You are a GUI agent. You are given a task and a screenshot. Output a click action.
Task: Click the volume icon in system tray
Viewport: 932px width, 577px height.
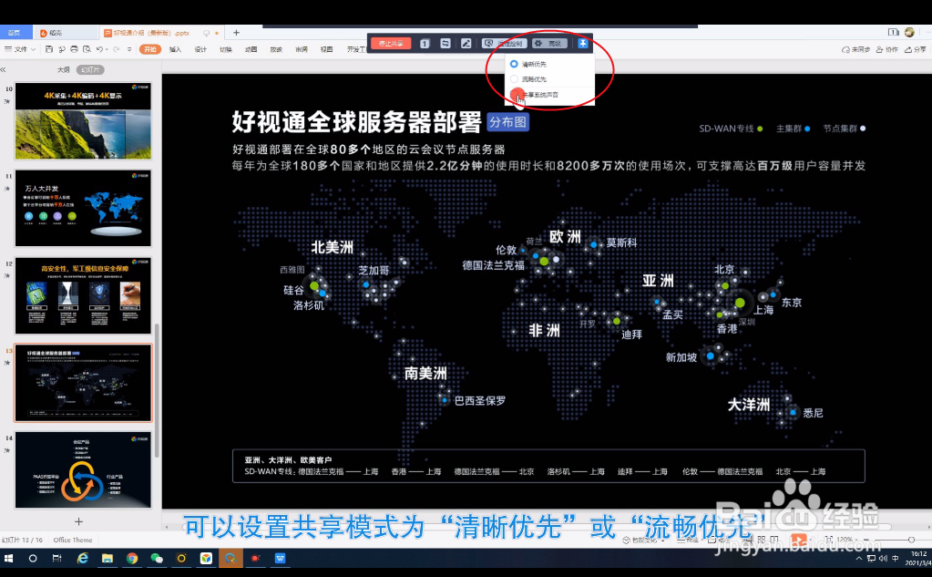[883, 558]
